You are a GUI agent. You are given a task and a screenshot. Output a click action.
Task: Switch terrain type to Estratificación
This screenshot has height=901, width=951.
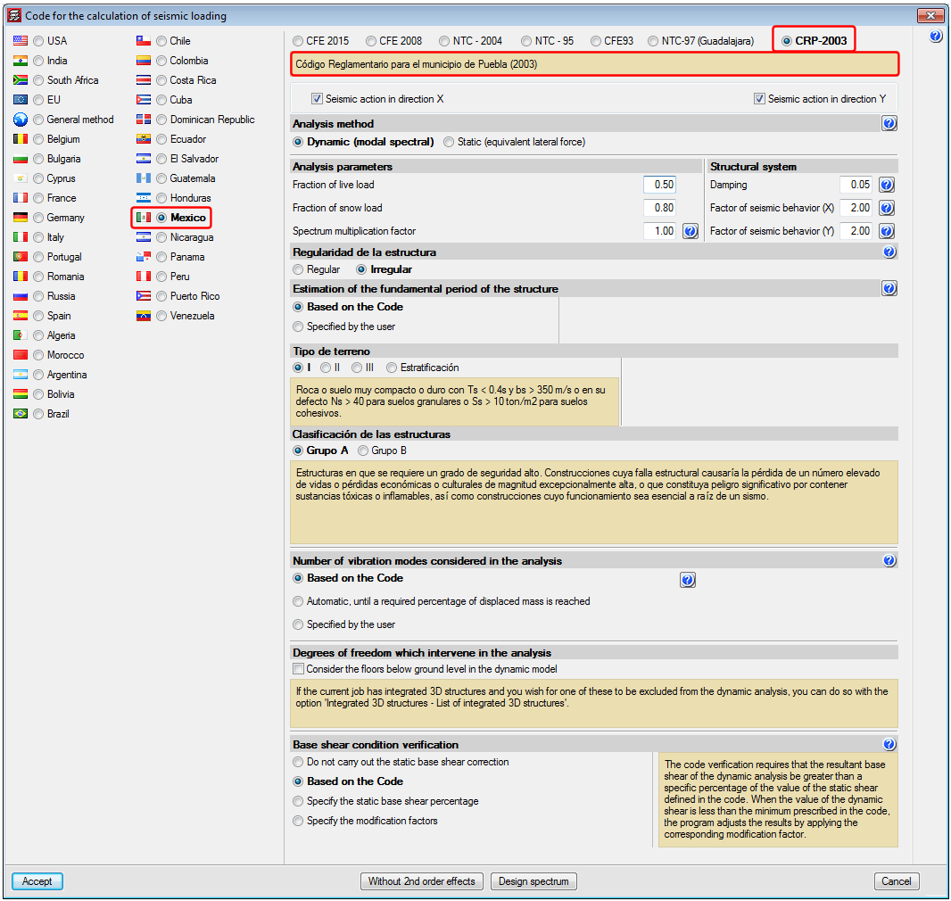(392, 368)
